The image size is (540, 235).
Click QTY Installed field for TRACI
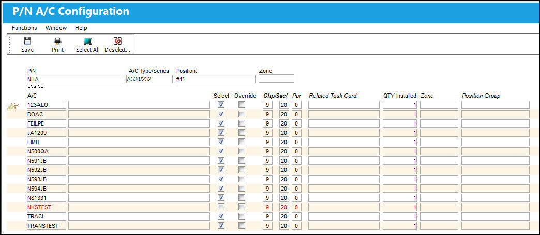[400, 216]
